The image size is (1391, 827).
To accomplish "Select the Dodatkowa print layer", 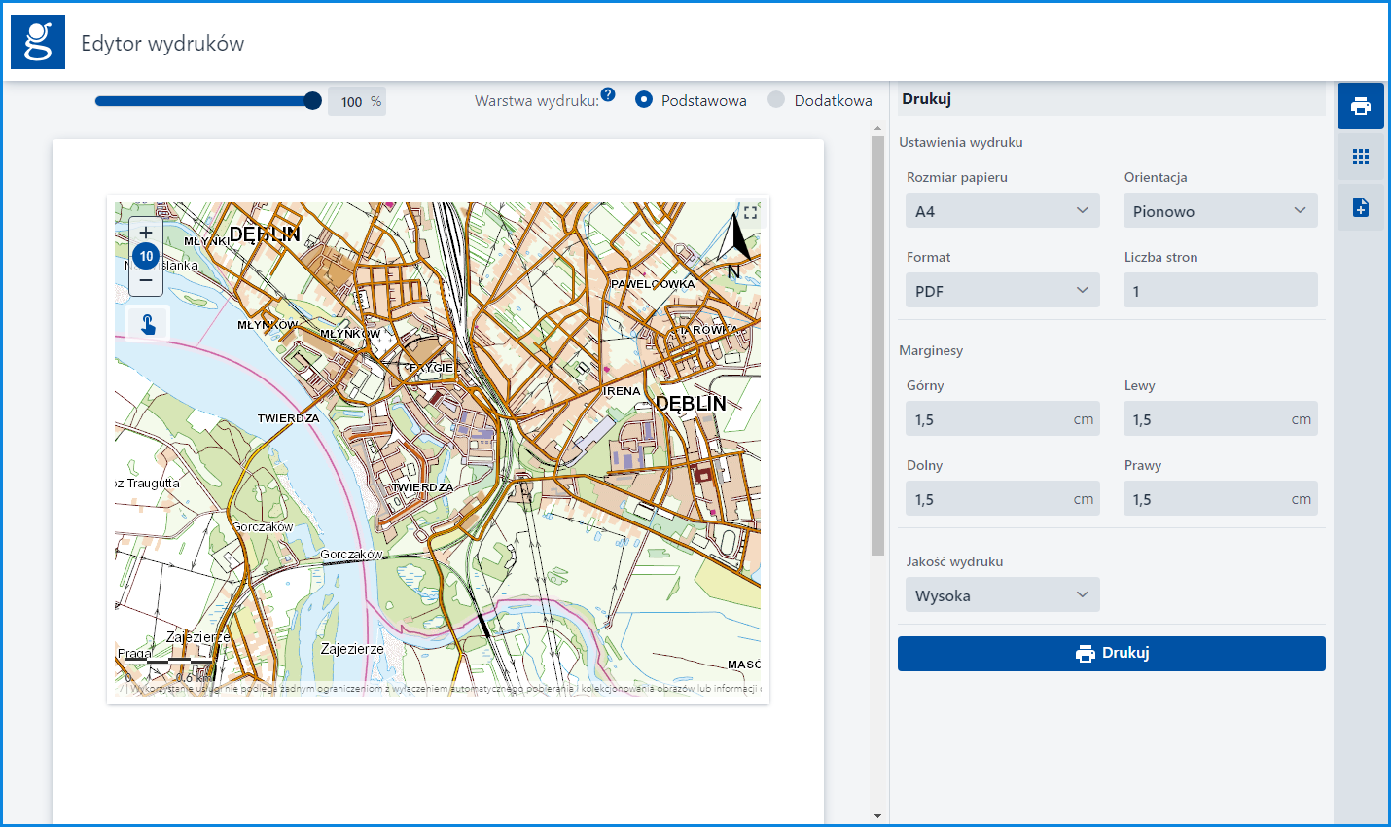I will point(776,99).
